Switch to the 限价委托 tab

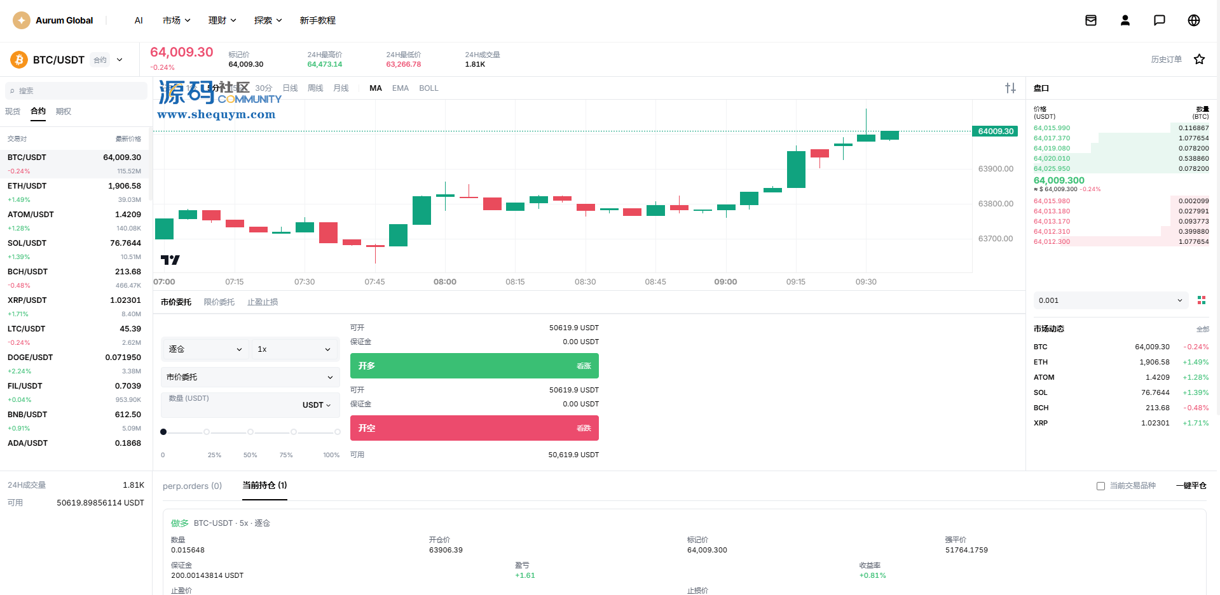pos(219,302)
